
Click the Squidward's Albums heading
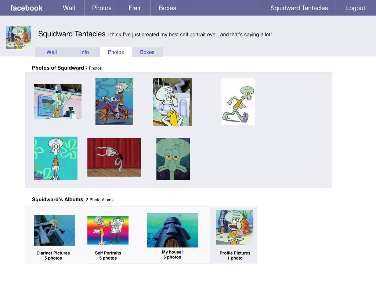58,199
